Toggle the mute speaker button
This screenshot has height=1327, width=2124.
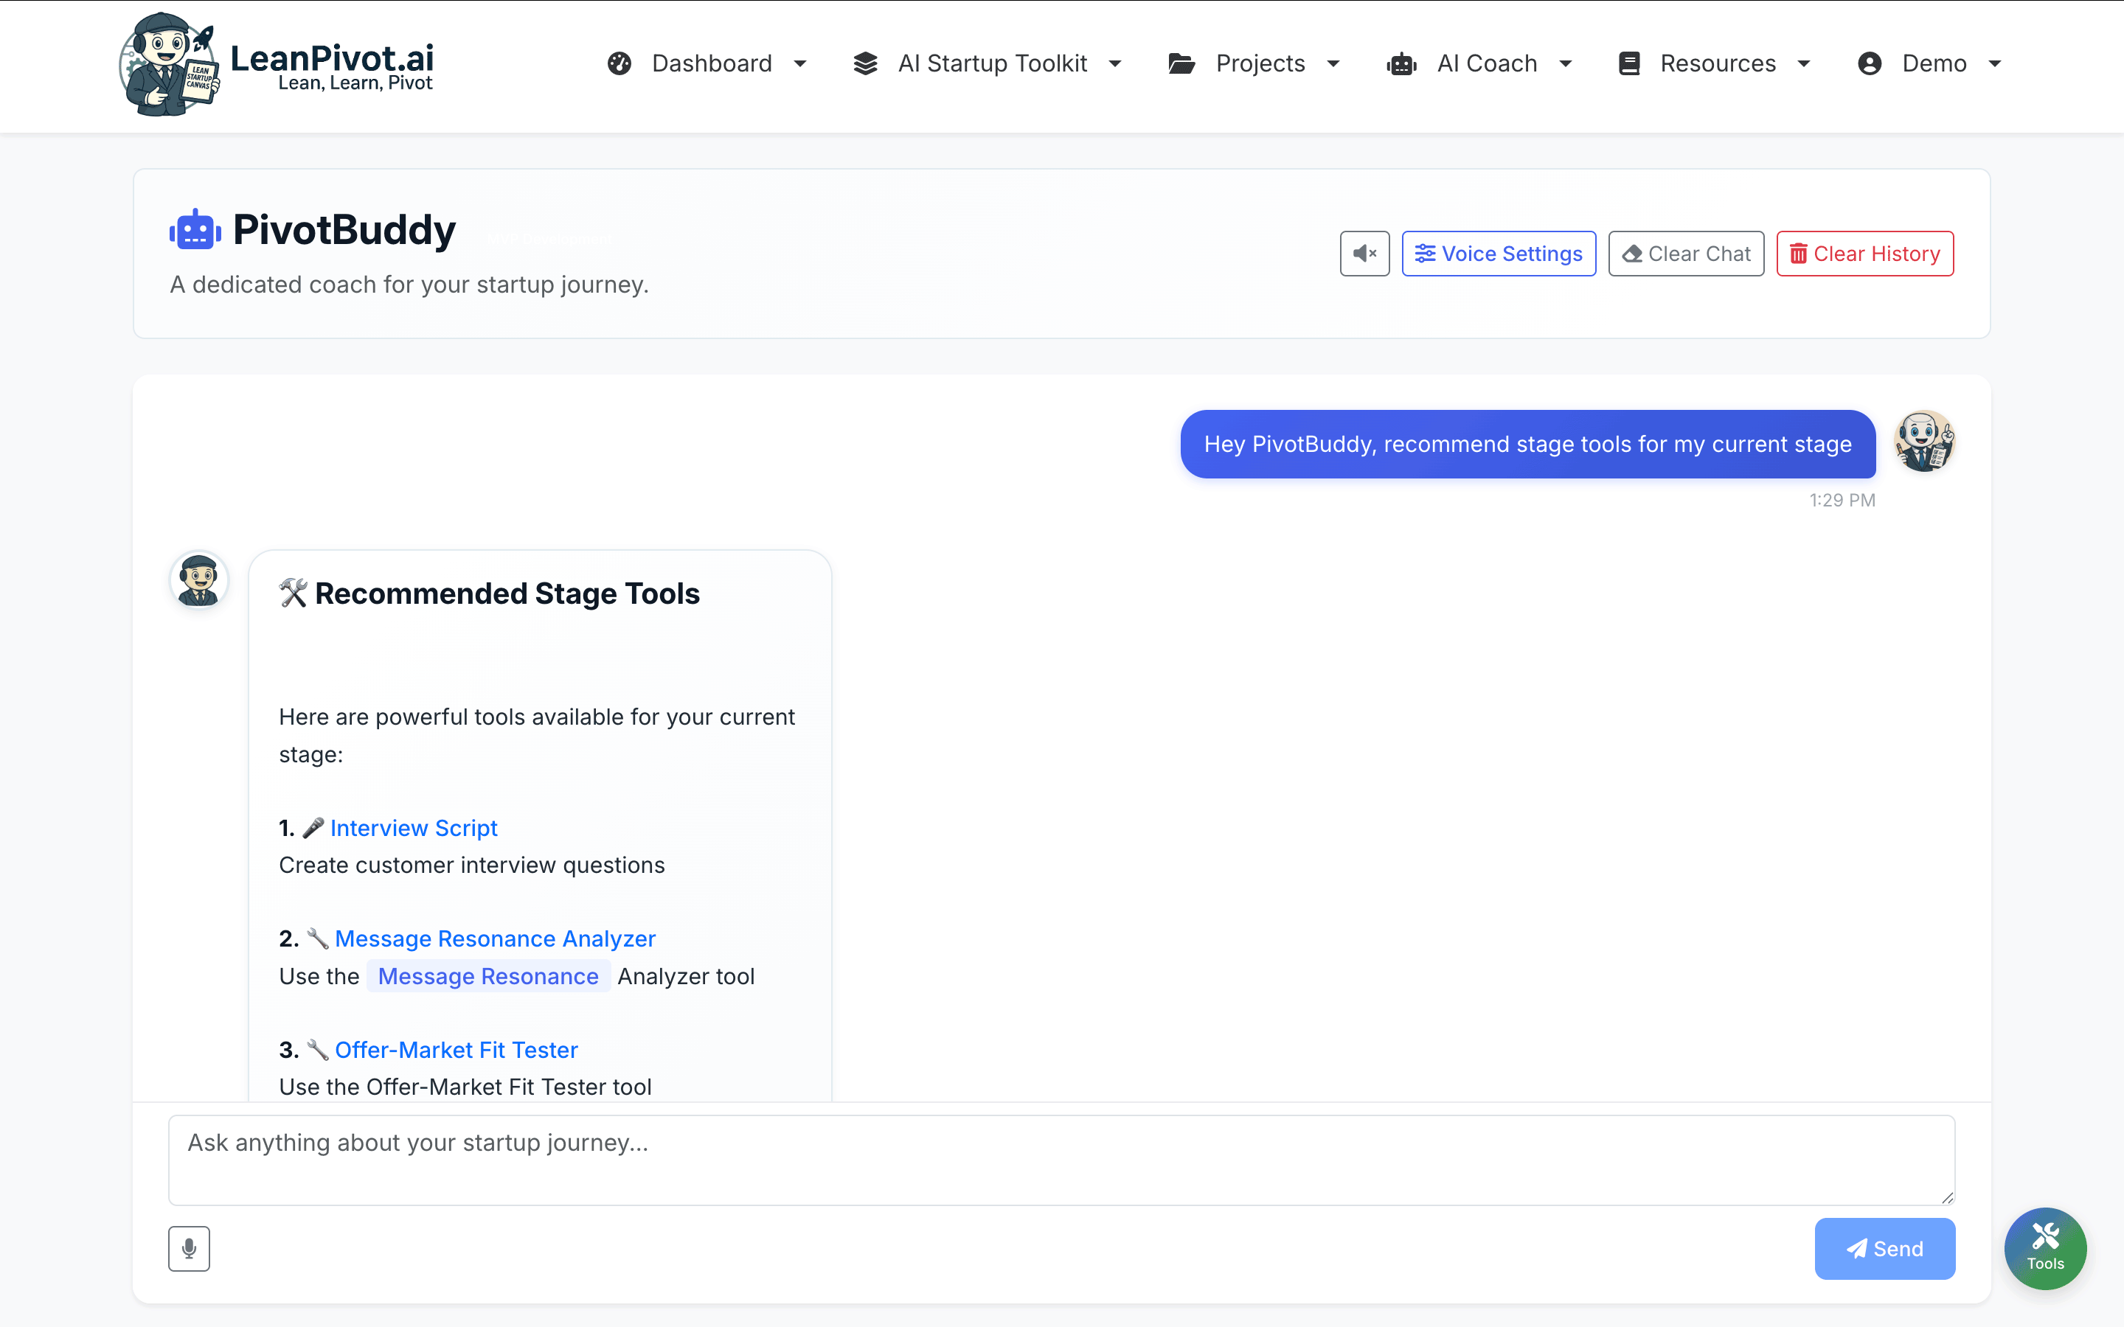1364,254
